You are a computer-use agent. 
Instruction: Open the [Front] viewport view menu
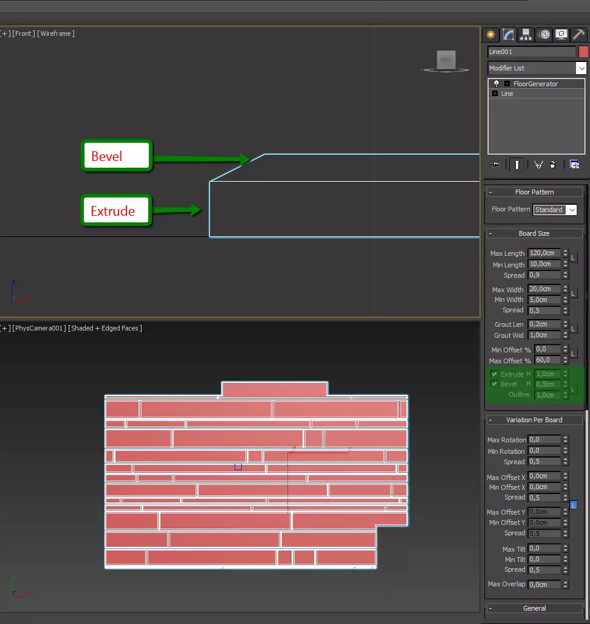[x=24, y=33]
